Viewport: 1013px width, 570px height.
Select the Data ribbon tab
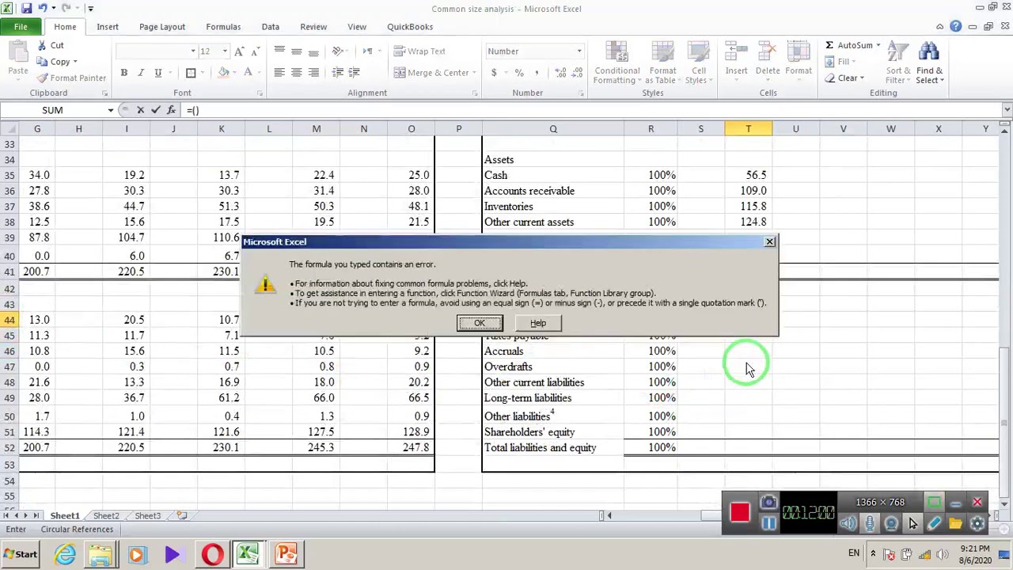point(271,27)
